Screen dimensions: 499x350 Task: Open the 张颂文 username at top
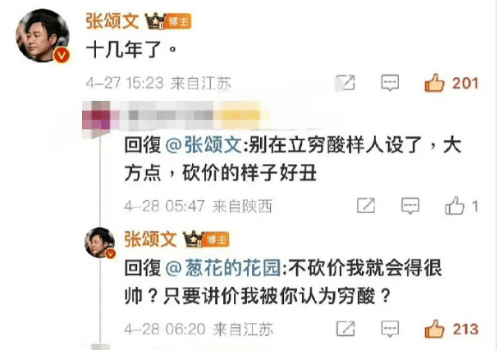[x=112, y=21]
